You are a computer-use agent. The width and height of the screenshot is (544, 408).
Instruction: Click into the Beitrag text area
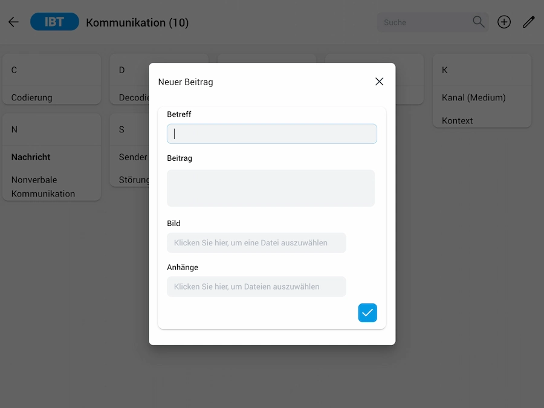pos(271,188)
